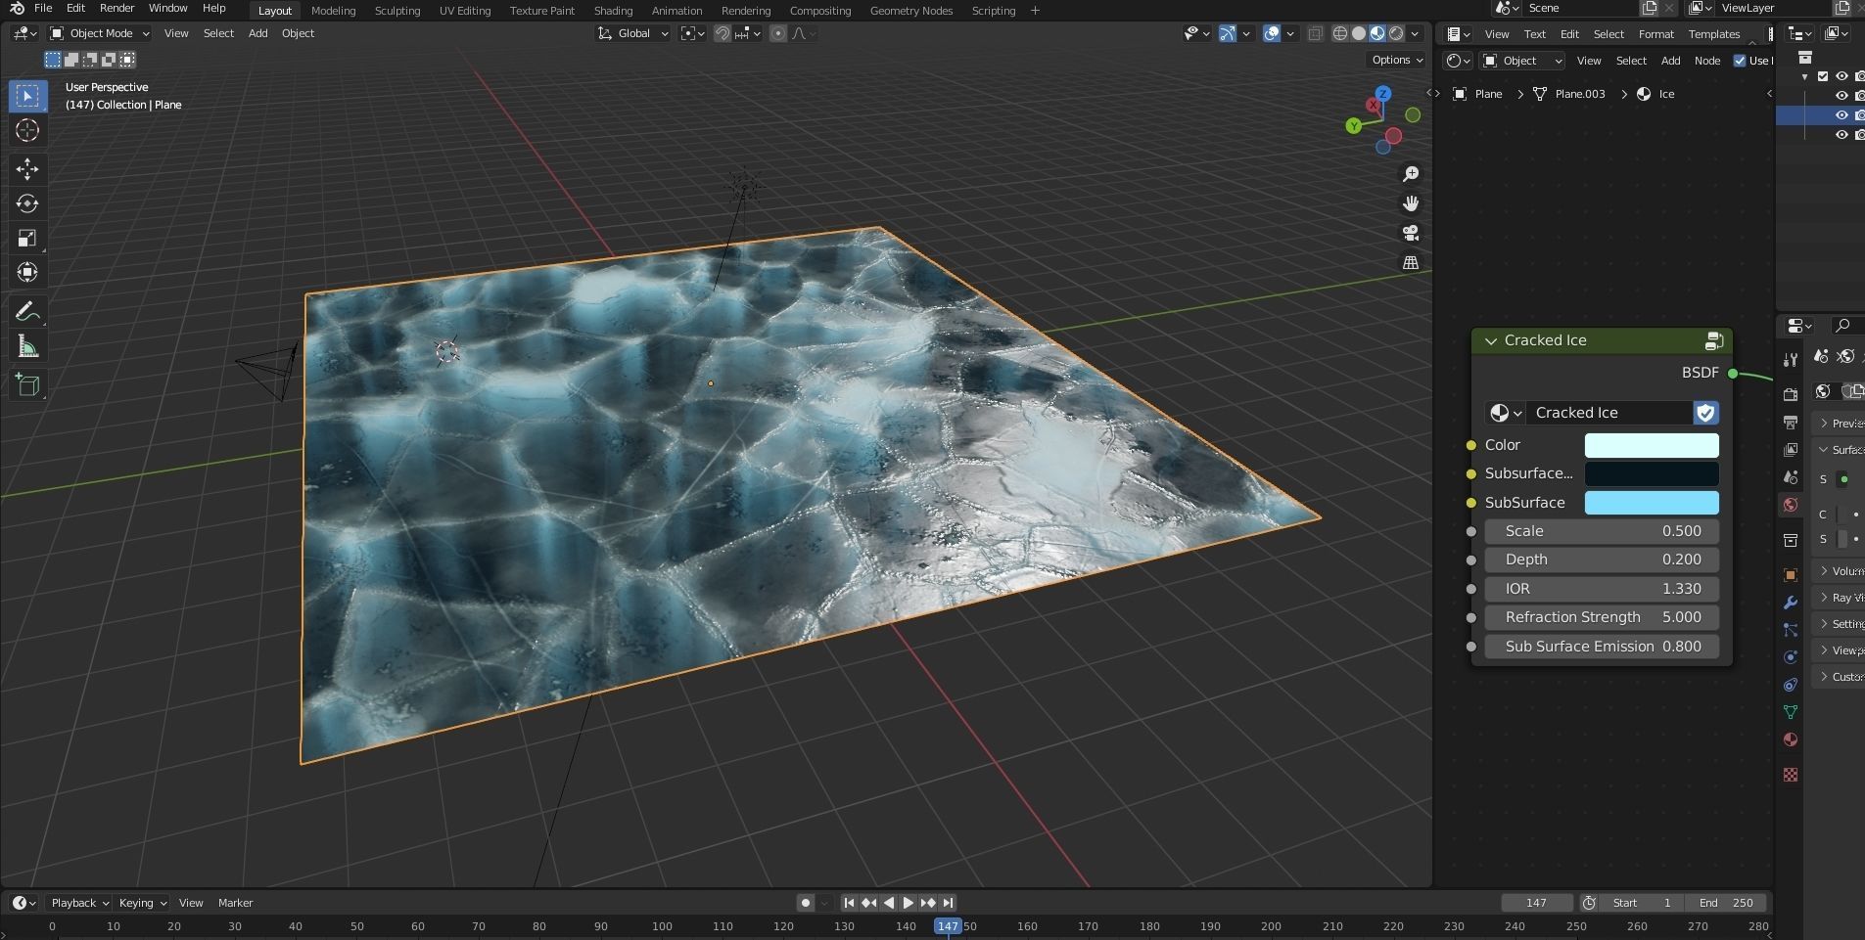Click the Cracked Ice node group icon

pos(1714,340)
